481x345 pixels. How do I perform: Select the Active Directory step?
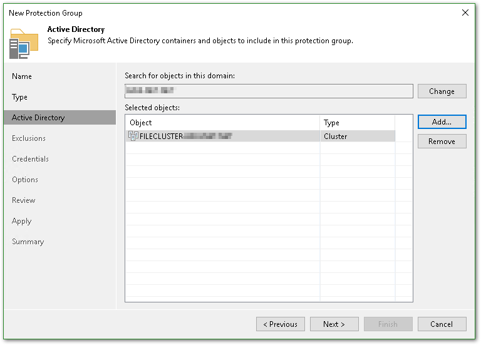[x=38, y=118]
